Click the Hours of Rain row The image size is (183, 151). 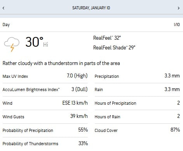[137, 117]
